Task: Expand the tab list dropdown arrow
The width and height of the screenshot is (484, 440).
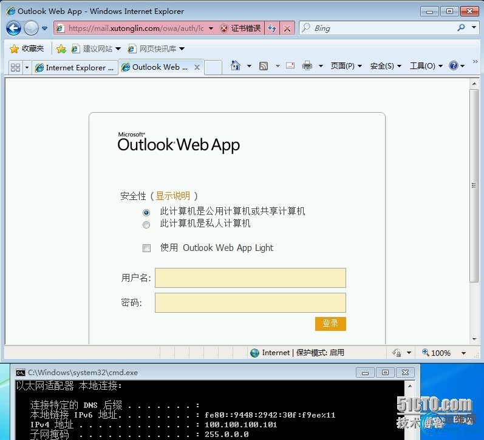Action: (27, 67)
